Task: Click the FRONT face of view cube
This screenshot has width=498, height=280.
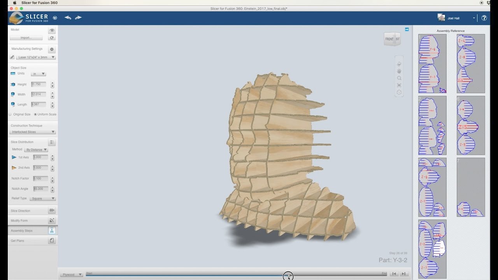Action: (x=389, y=39)
